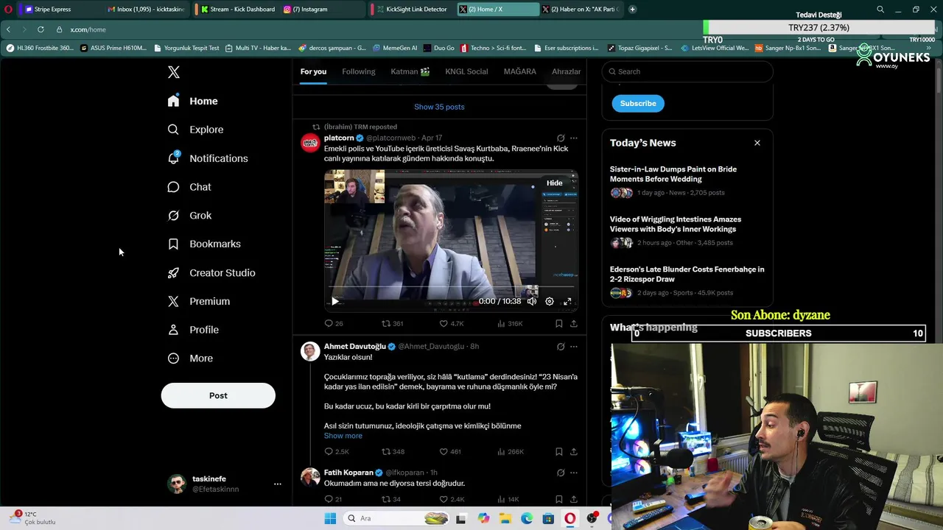Viewport: 943px width, 530px height.
Task: Open Sister-in-Law Dumps Paint news story
Action: pyautogui.click(x=673, y=174)
